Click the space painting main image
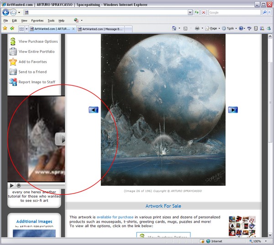The width and height of the screenshot is (274, 245). coord(163,110)
